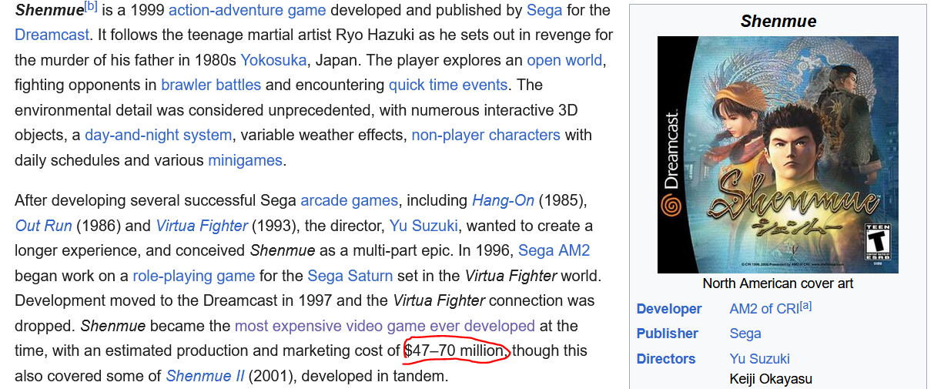
Task: Follow the day-and-night system link
Action: coord(158,136)
